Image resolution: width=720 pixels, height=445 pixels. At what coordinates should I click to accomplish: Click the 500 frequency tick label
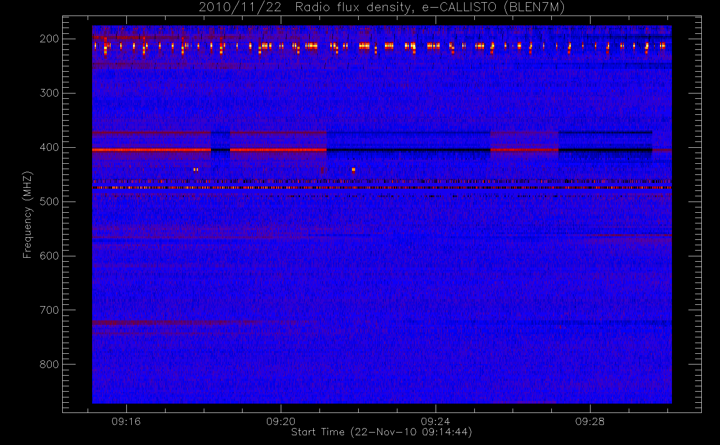click(x=49, y=202)
